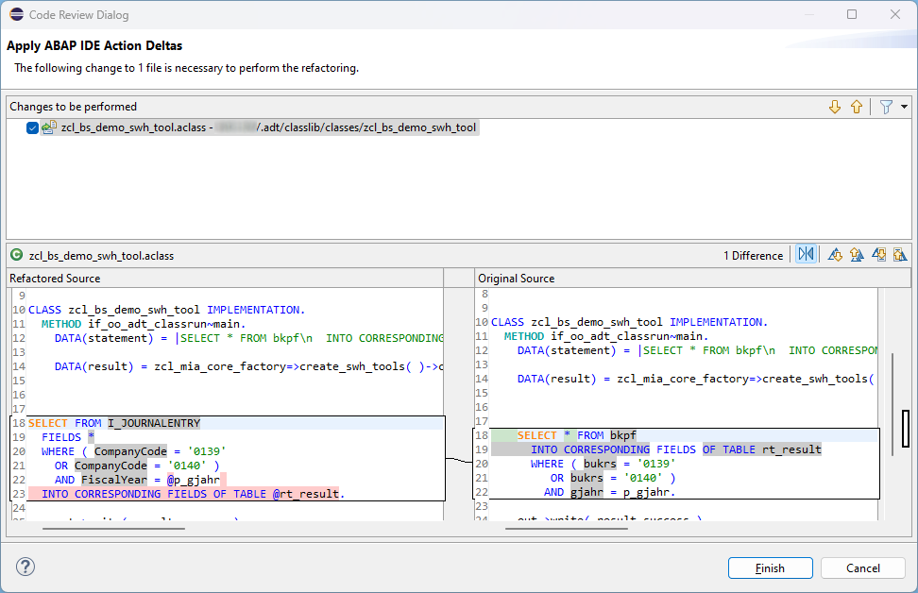Click the class file icon beside zcl_bs_demo_swh_tool.aclass
Viewport: 918px width, 593px height.
(x=49, y=127)
